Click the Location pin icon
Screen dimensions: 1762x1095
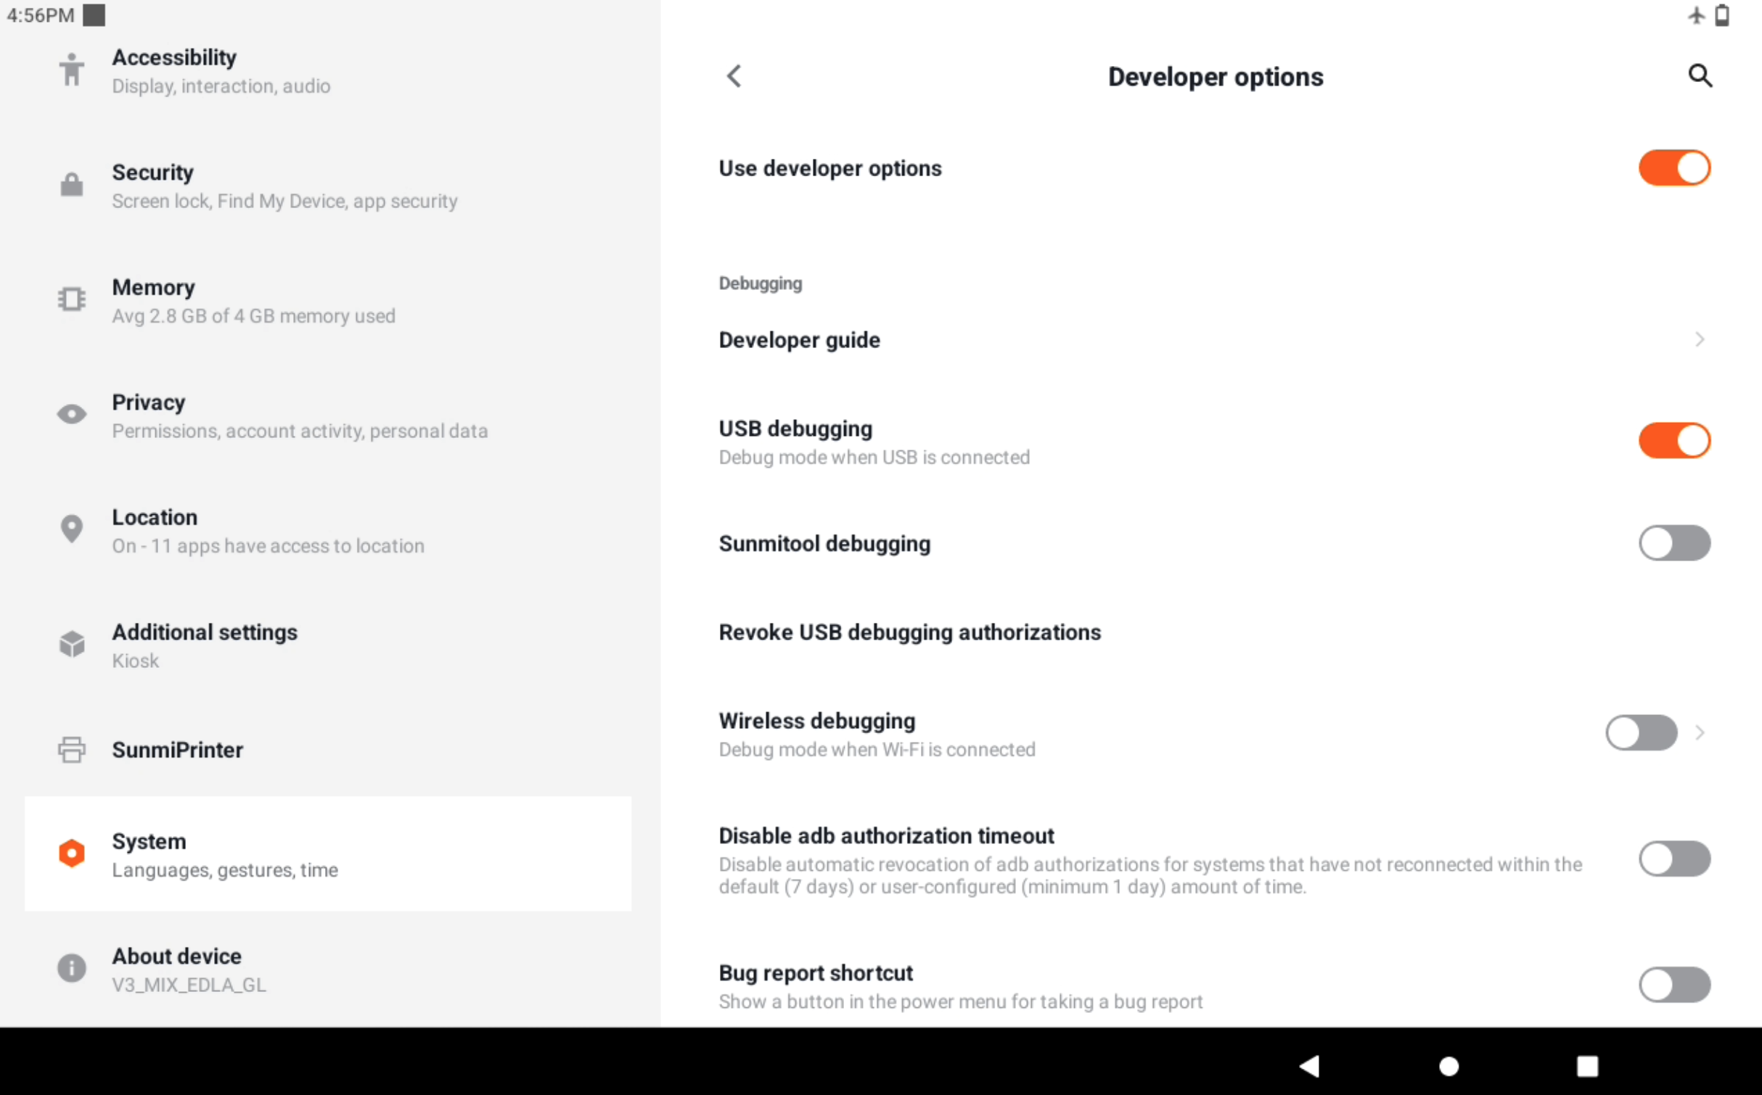71,529
